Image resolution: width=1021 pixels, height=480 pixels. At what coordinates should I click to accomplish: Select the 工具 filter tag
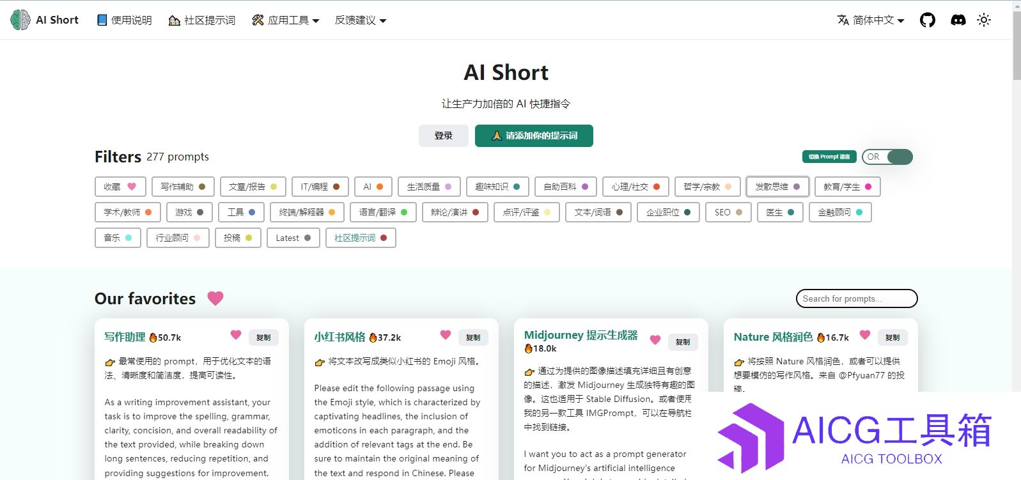coord(242,212)
